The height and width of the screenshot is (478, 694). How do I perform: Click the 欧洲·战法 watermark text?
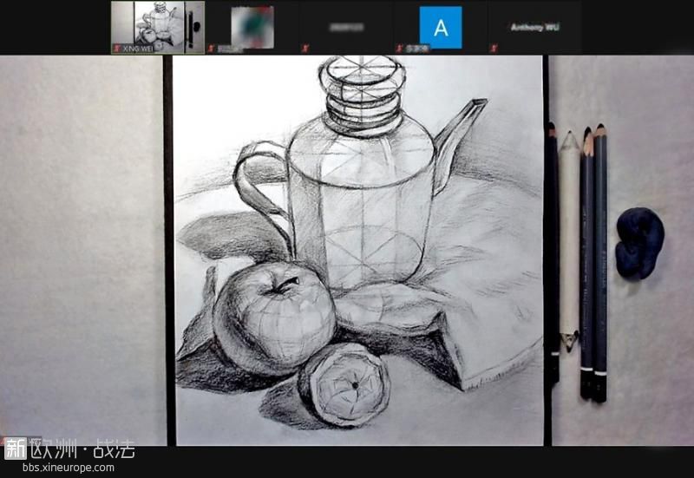82,449
